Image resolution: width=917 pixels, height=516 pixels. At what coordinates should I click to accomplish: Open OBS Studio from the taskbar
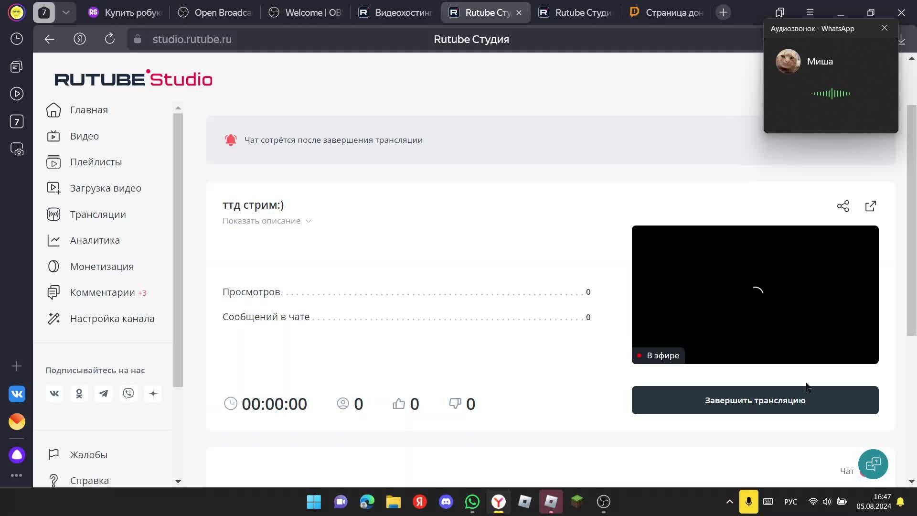tap(603, 502)
